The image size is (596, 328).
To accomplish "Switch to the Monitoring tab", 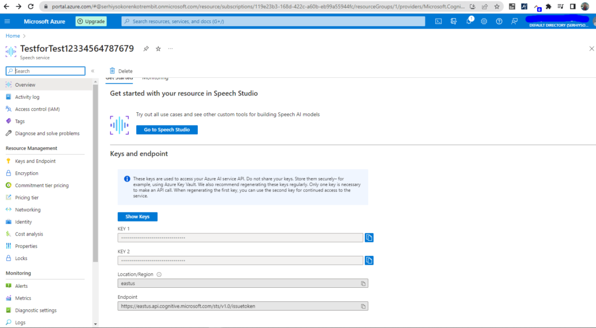I will tap(155, 78).
